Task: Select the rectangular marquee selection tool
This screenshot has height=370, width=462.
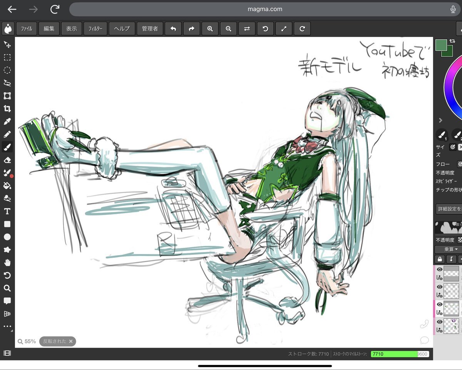Action: coord(7,57)
